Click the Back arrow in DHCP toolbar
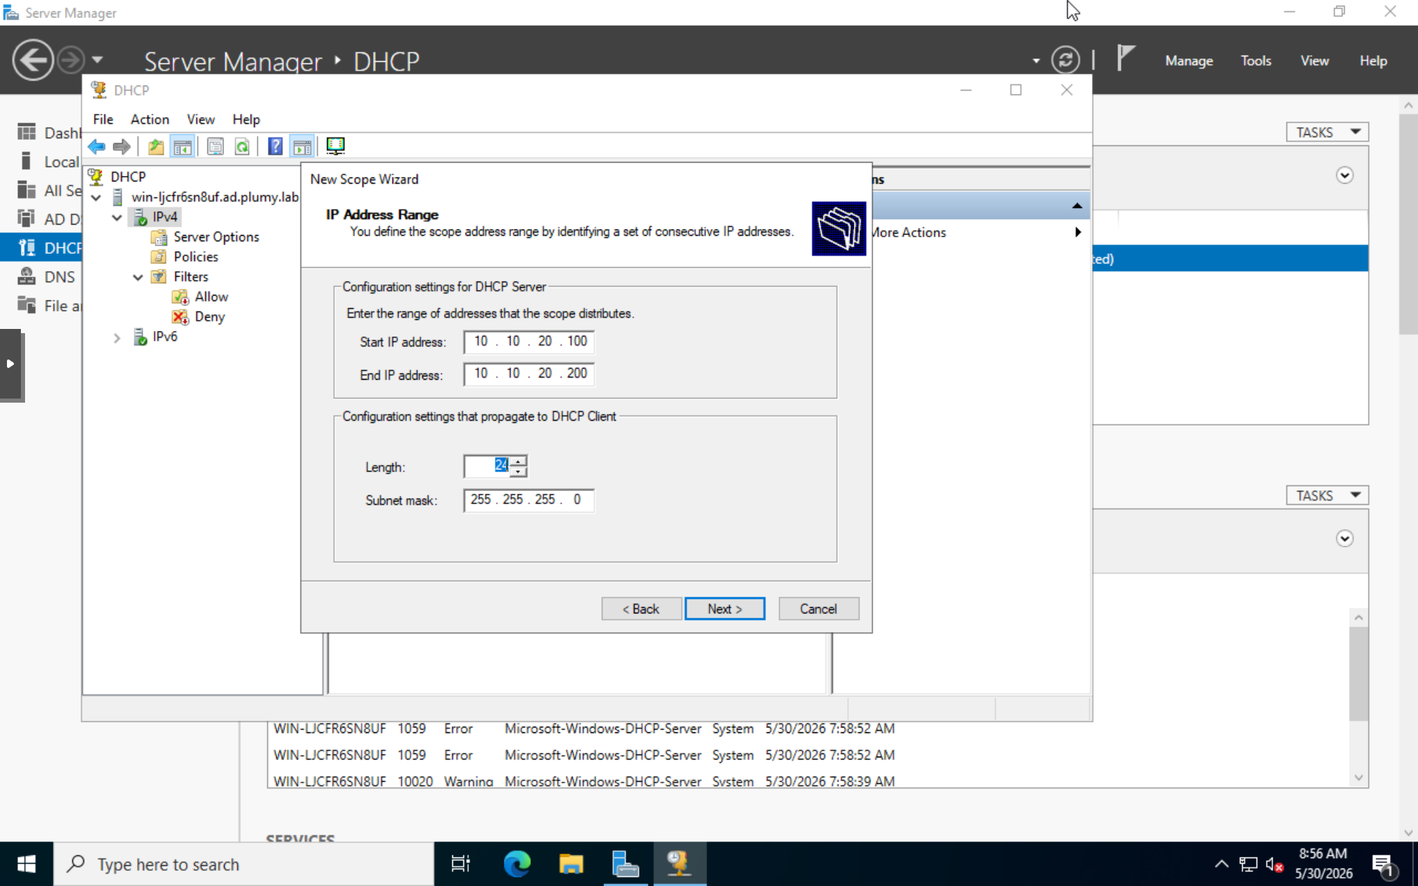Screen dimensions: 1418x886 [x=96, y=146]
